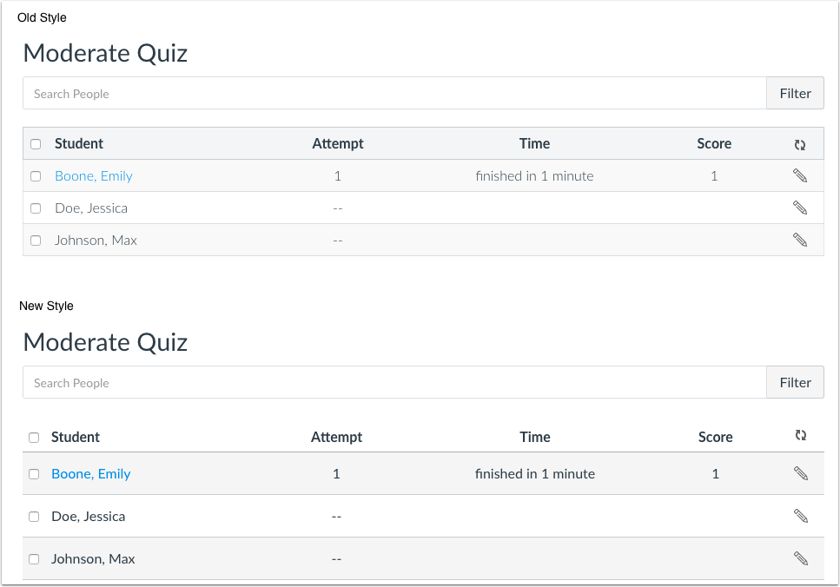The height and width of the screenshot is (587, 840).
Task: Click the refresh icon in the New Style table header
Action: pos(801,435)
